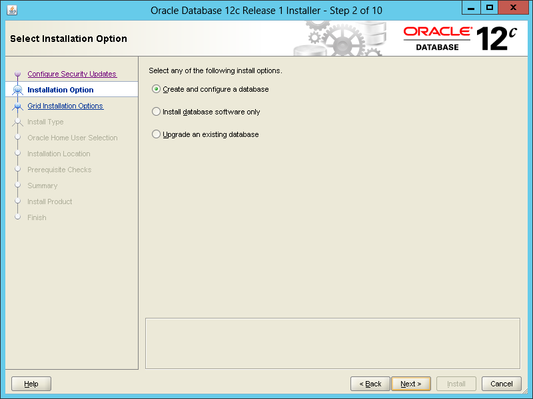Click the 'Finish' step label
Image resolution: width=533 pixels, height=399 pixels.
click(37, 217)
